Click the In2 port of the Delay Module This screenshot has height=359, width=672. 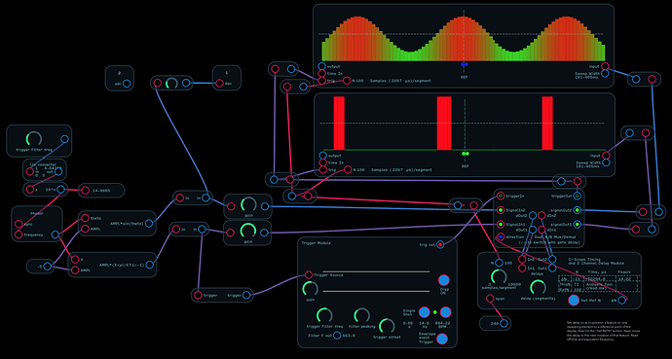pos(522,260)
